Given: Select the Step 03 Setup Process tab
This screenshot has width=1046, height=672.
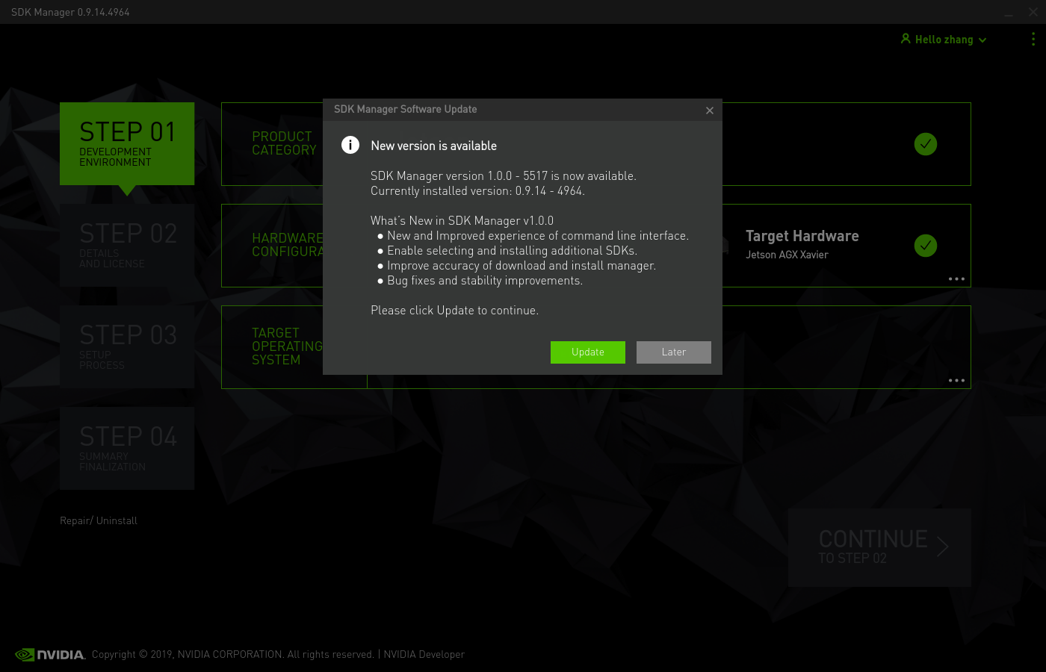Looking at the screenshot, I should [127, 346].
